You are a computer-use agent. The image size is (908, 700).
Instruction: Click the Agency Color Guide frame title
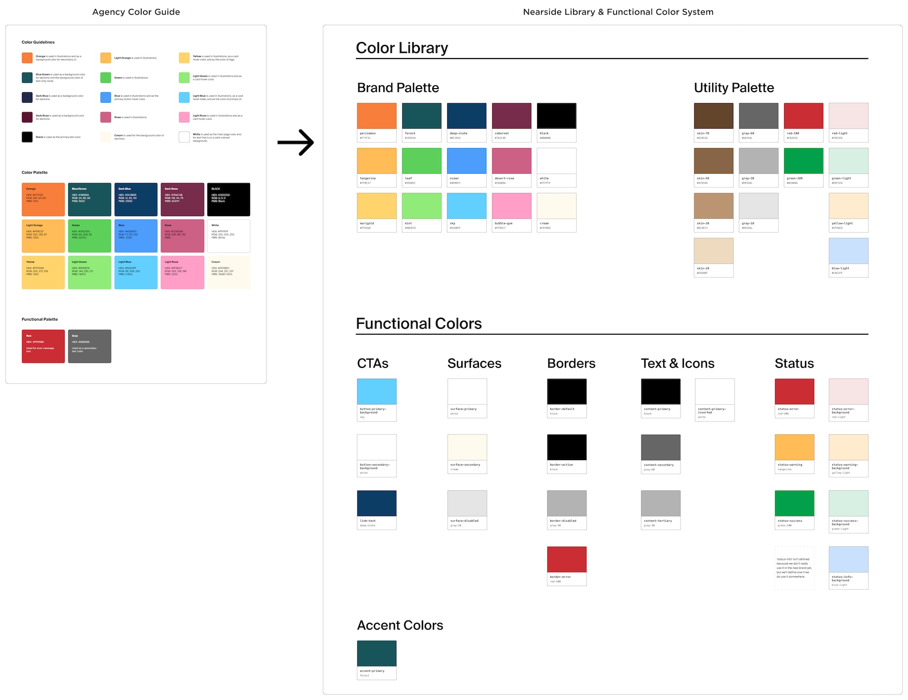pyautogui.click(x=136, y=12)
